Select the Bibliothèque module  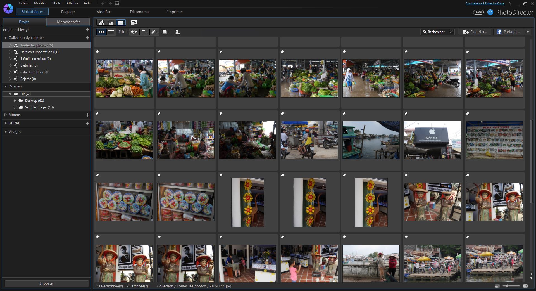pyautogui.click(x=32, y=12)
